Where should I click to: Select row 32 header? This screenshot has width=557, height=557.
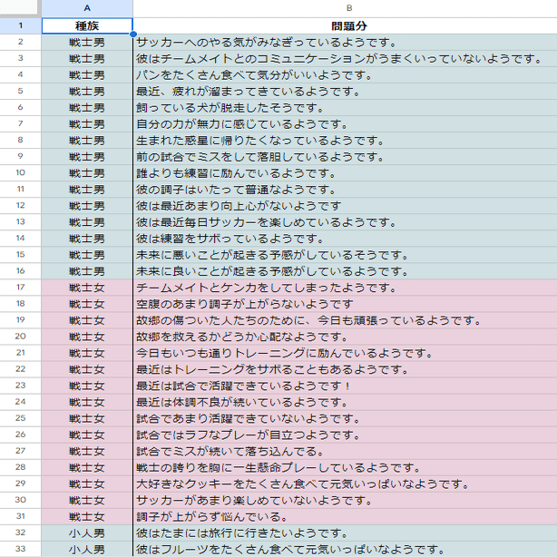(20, 533)
